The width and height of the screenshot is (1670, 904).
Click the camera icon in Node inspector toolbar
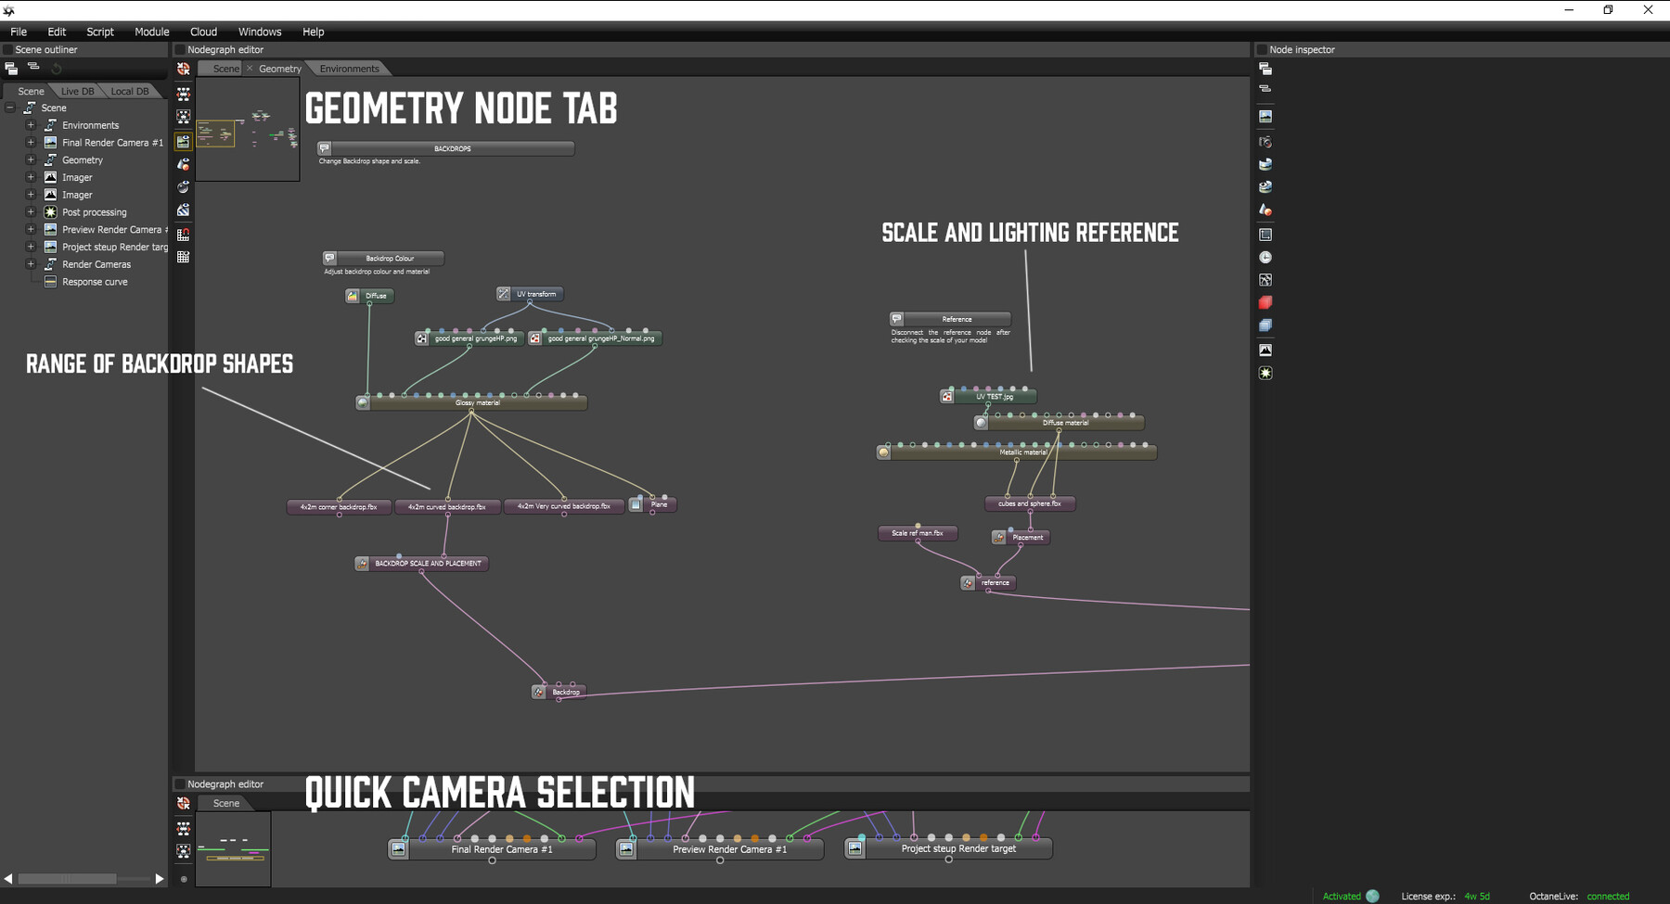[x=1265, y=141]
